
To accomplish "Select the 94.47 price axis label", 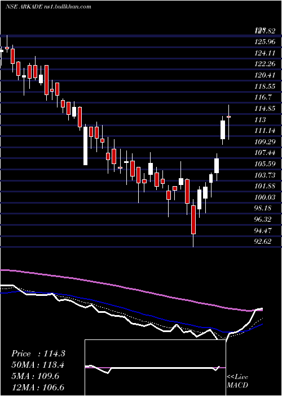I will [263, 230].
